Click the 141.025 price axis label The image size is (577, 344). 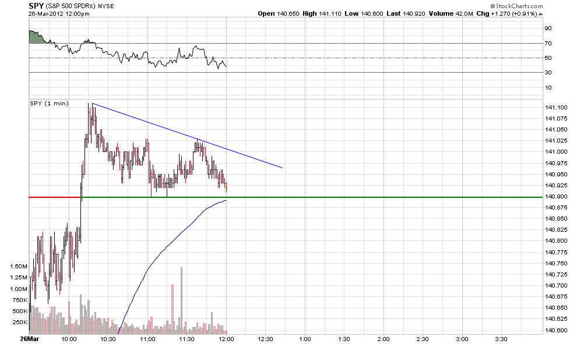pos(556,140)
